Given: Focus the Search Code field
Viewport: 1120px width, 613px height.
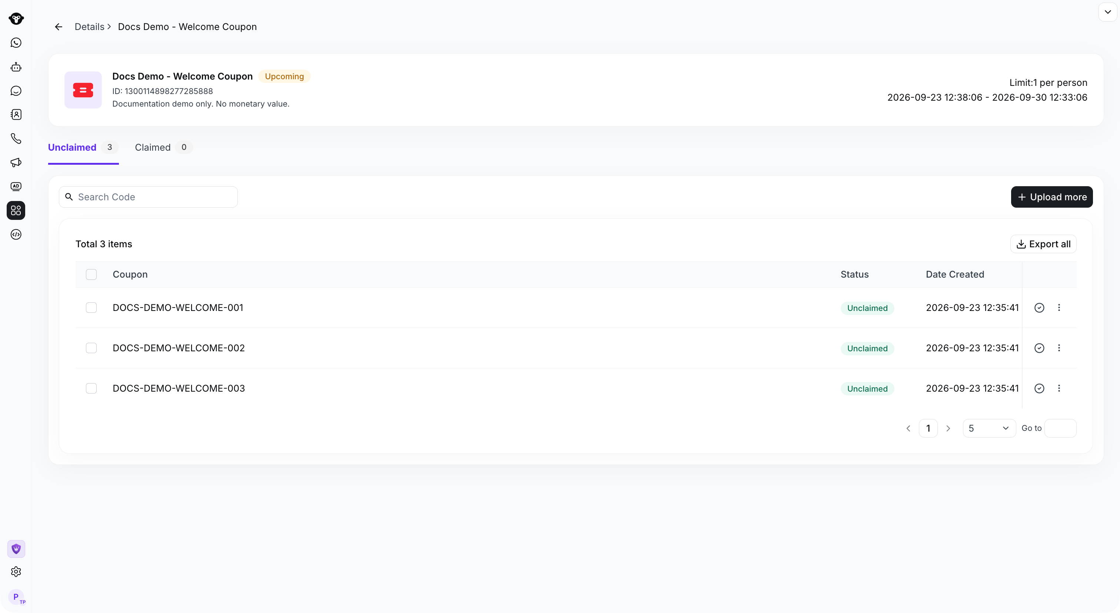Looking at the screenshot, I should click(x=148, y=197).
